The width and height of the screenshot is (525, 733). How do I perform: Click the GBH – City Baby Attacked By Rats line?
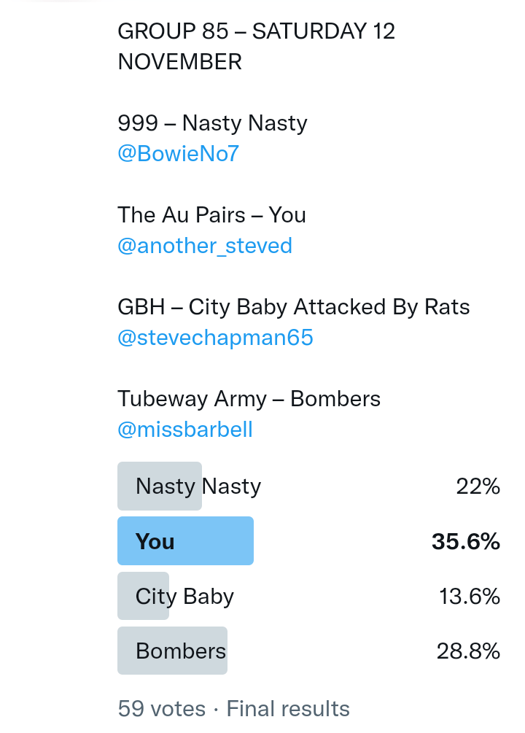293,307
